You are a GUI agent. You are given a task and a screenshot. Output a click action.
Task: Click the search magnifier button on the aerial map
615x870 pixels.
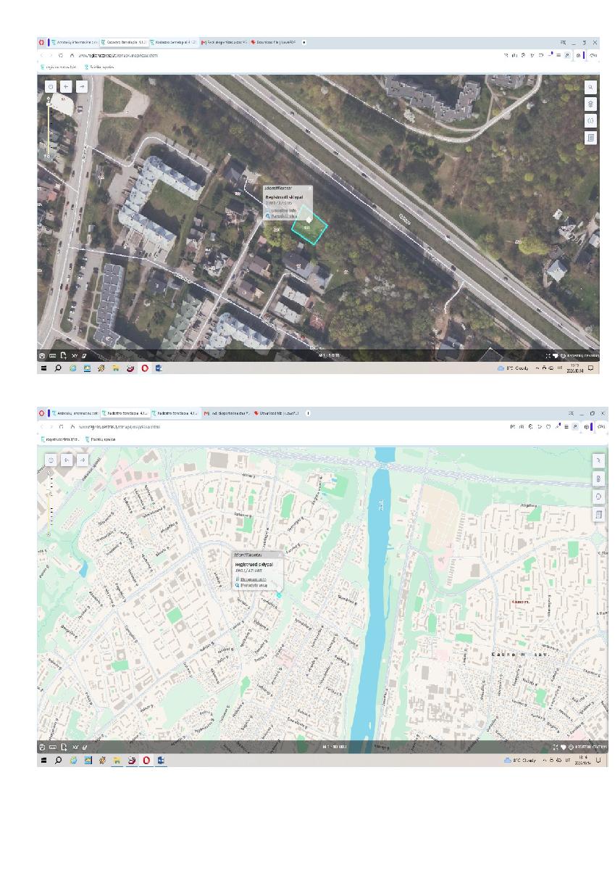[x=591, y=87]
